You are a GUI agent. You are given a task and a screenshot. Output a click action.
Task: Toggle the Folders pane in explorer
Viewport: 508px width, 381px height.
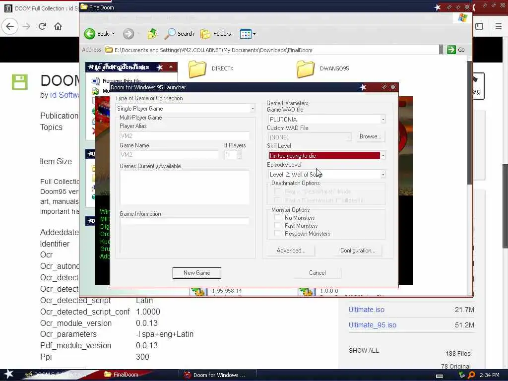coord(216,34)
